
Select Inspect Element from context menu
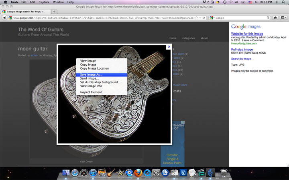point(91,92)
